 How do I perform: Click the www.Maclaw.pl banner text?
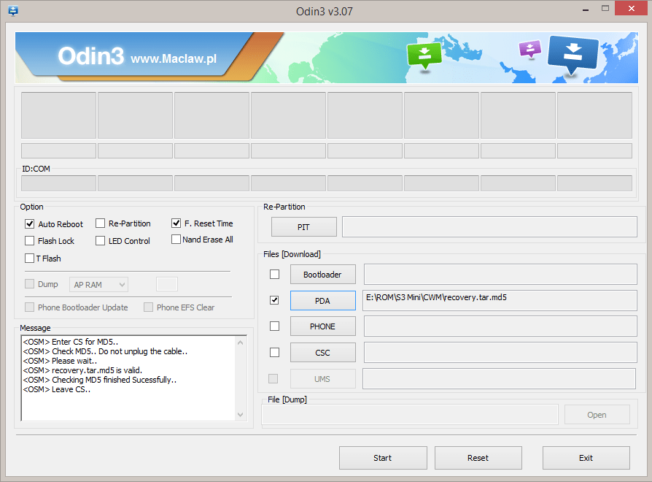coord(174,58)
